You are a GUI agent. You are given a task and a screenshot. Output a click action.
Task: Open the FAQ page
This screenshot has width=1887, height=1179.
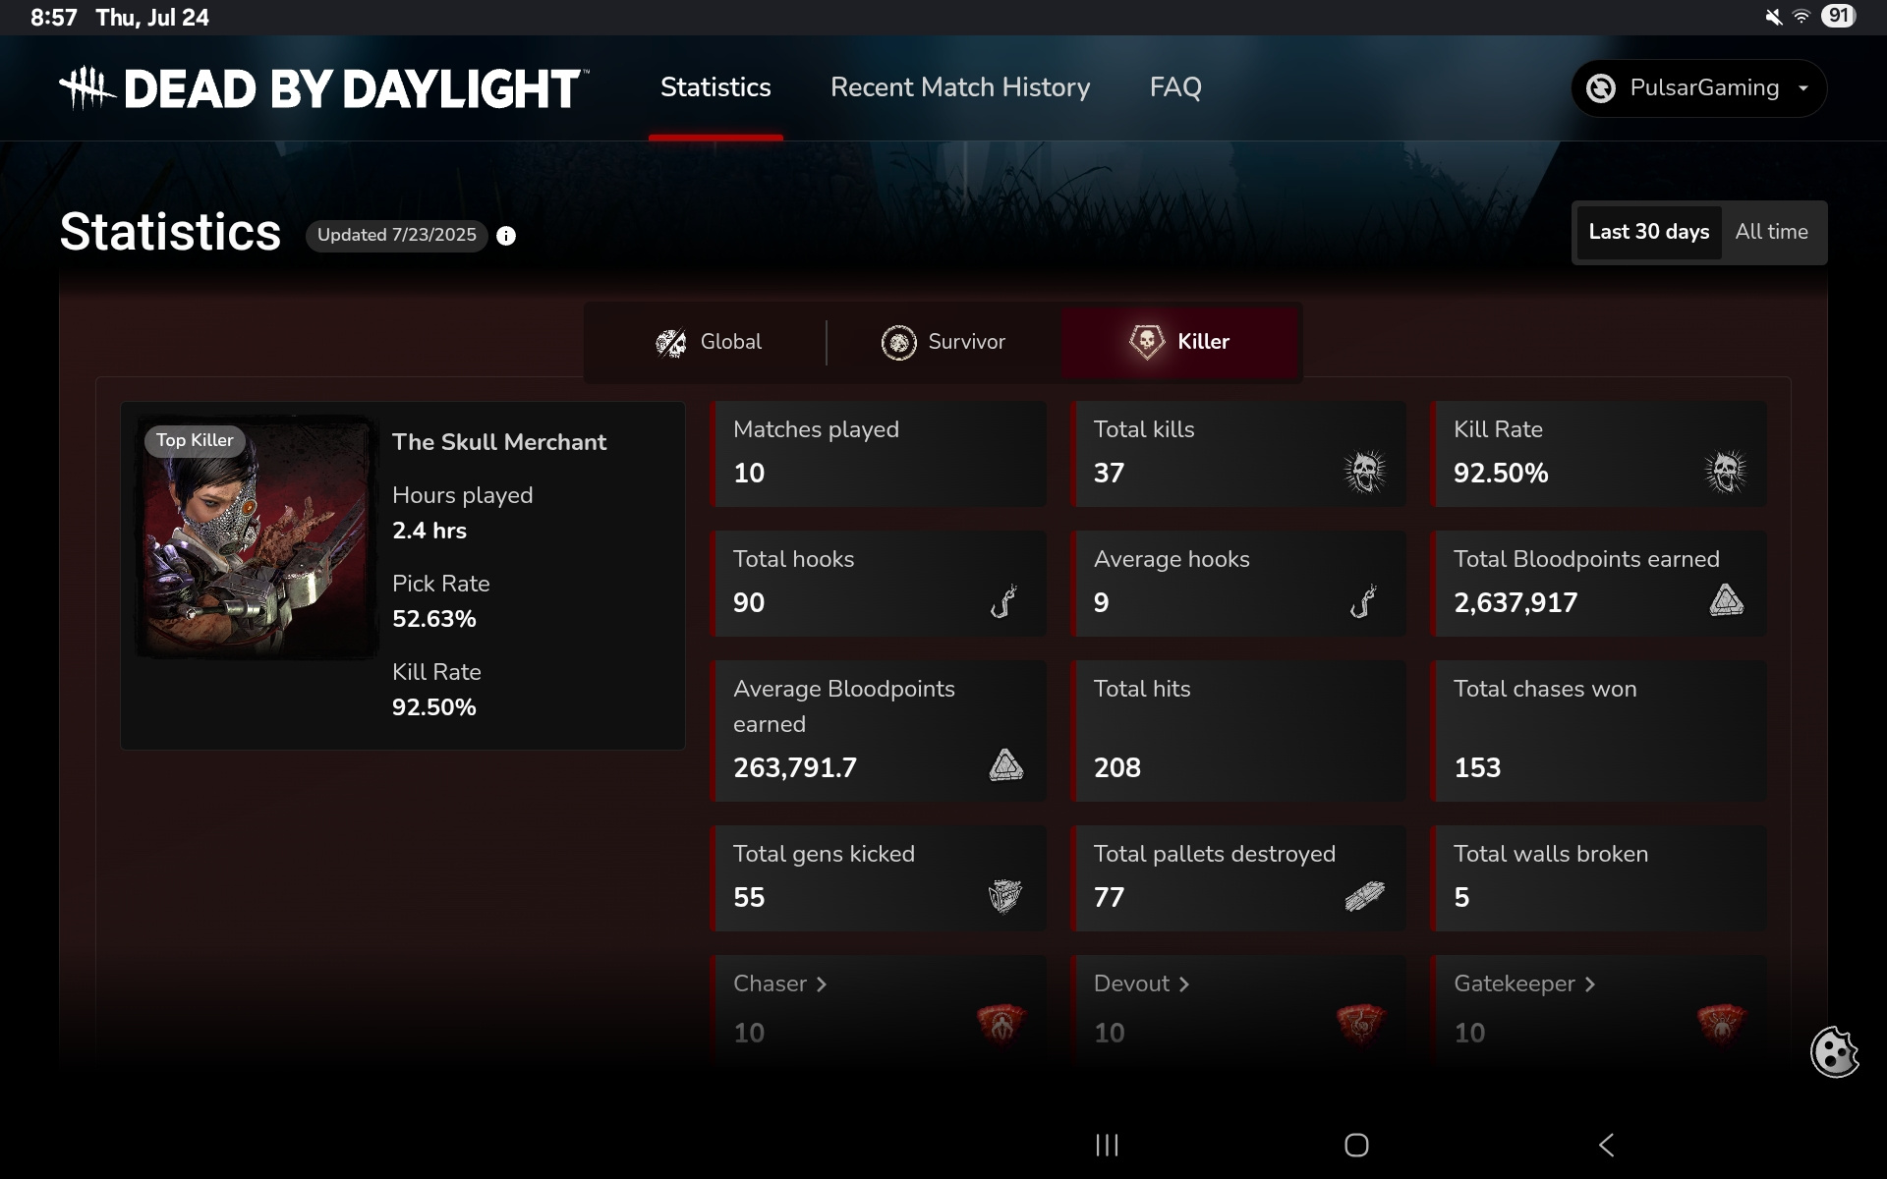[1175, 87]
